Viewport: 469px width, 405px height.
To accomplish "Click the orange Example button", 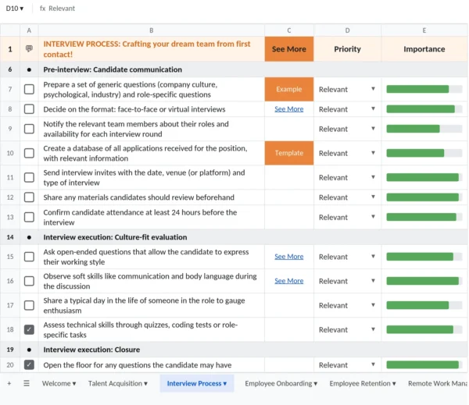I will pyautogui.click(x=289, y=89).
